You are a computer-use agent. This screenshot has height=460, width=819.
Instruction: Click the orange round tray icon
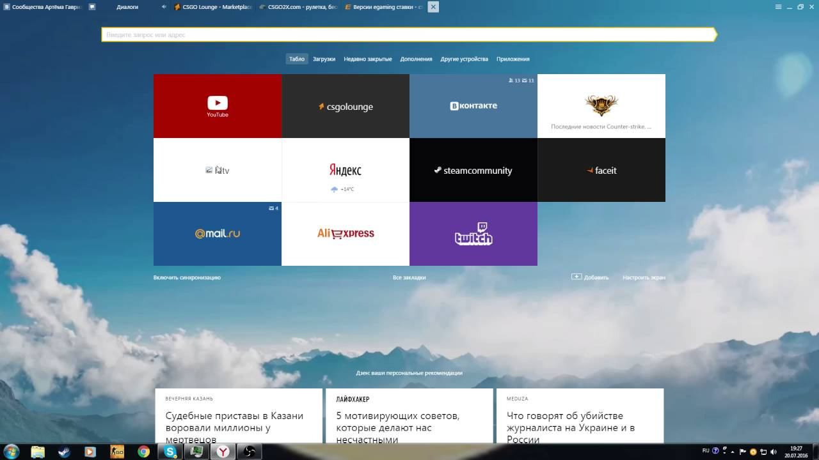coord(753,452)
